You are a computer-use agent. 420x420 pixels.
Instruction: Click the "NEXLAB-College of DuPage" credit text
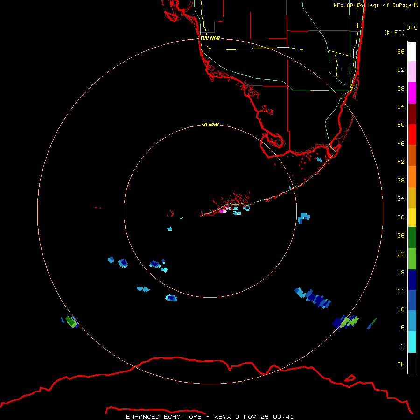[x=373, y=5]
